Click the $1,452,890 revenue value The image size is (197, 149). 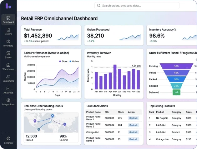coord(38,36)
